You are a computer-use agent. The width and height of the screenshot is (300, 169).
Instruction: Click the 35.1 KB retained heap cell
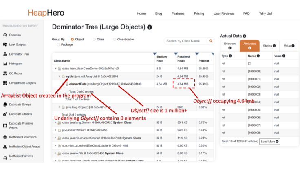183,122
